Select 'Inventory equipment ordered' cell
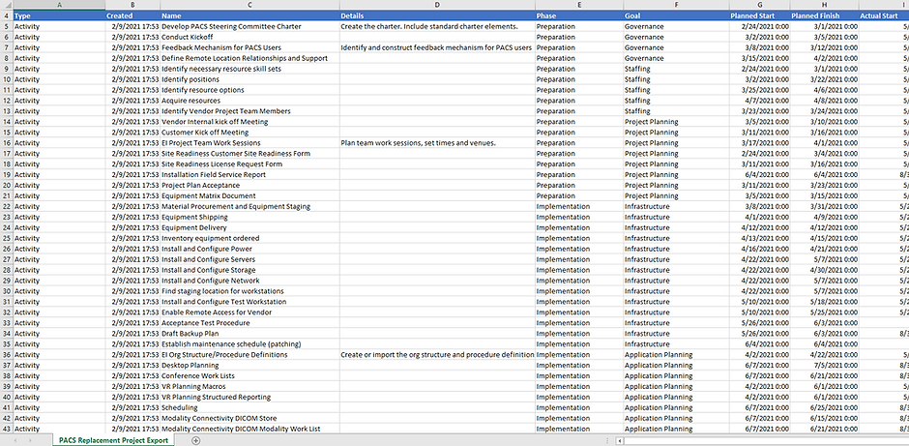Viewport: 909px width, 446px height. [249, 238]
